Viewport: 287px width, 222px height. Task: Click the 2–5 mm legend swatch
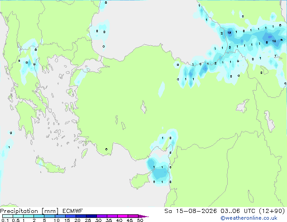tap(39, 216)
